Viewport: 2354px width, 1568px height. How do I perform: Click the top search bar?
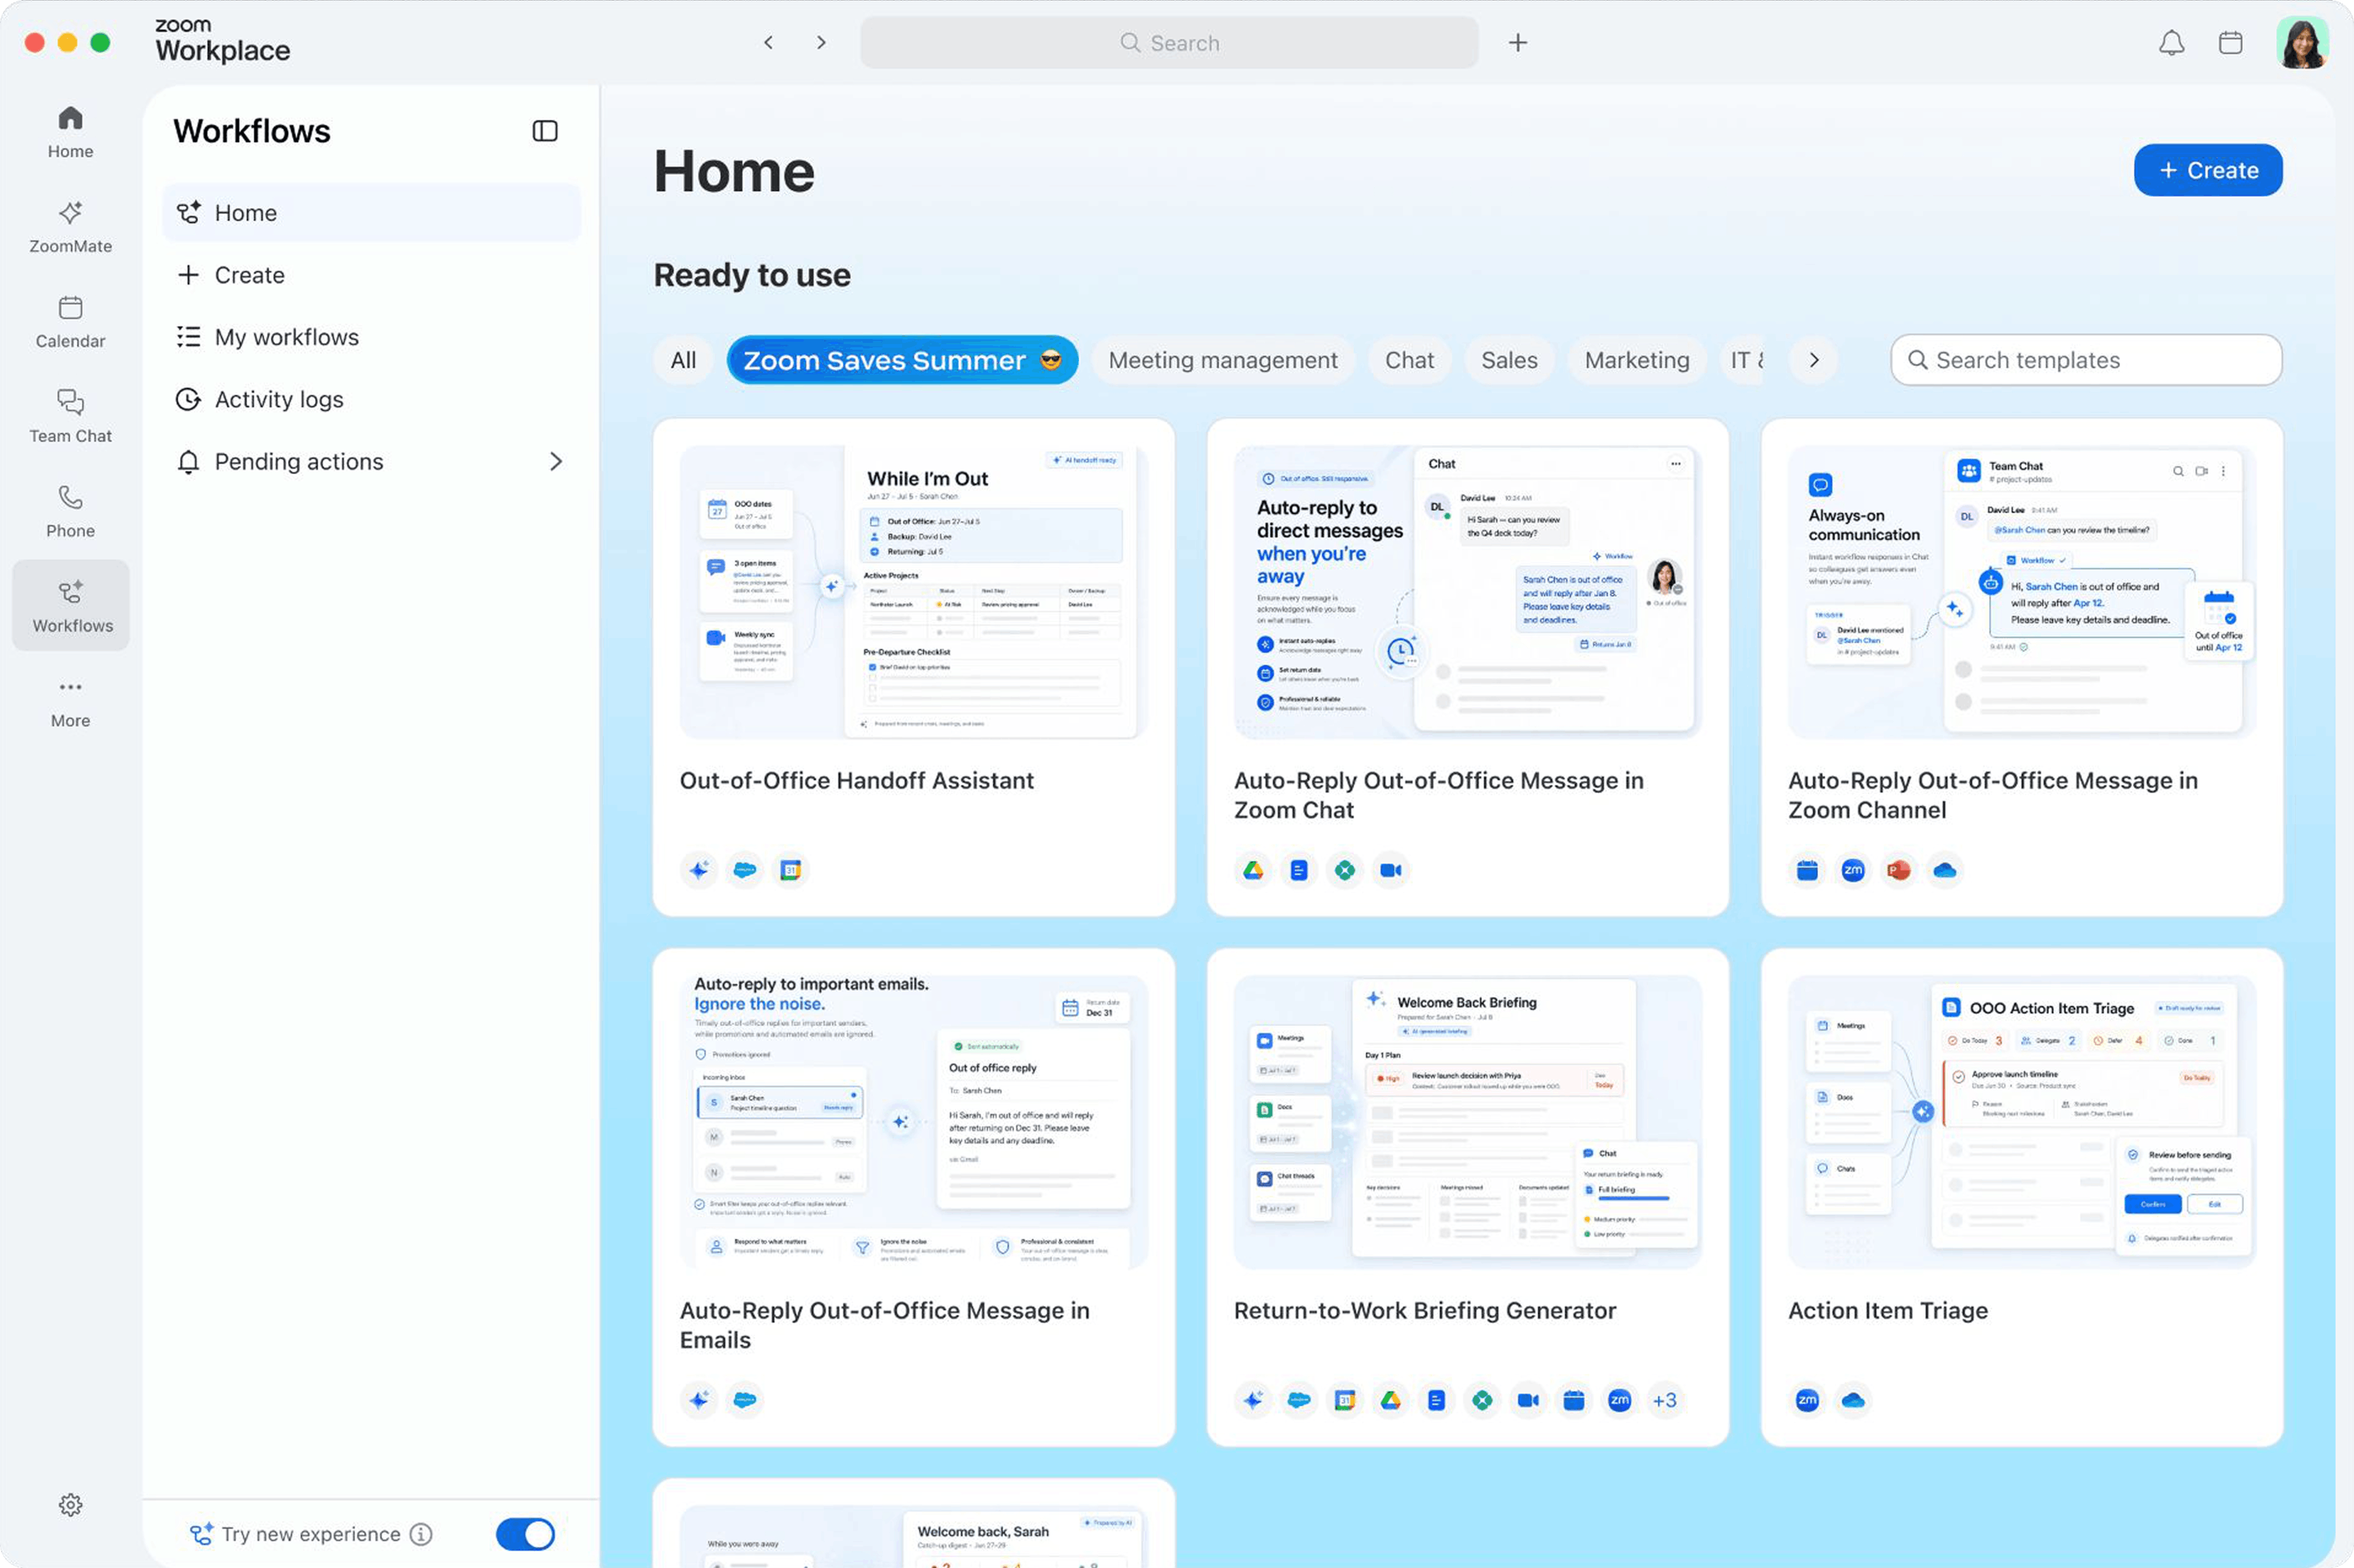(1168, 43)
